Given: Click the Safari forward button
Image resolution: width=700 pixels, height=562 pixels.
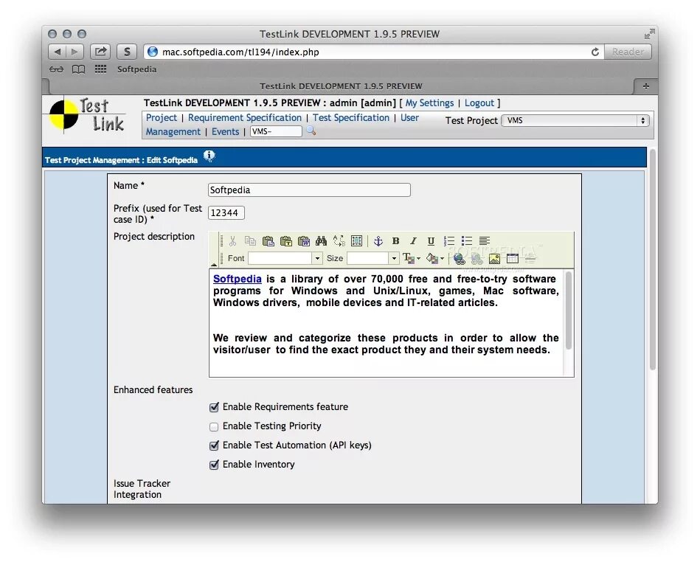Looking at the screenshot, I should click(x=75, y=52).
